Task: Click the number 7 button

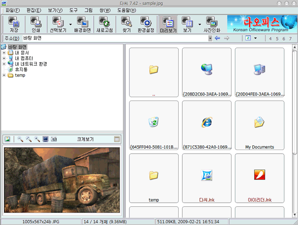Action: point(291,39)
